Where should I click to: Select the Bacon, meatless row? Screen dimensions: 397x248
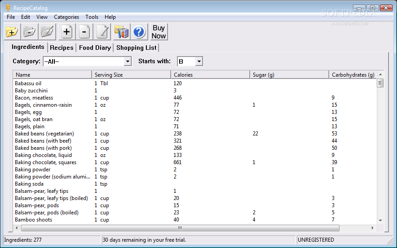tap(195, 98)
